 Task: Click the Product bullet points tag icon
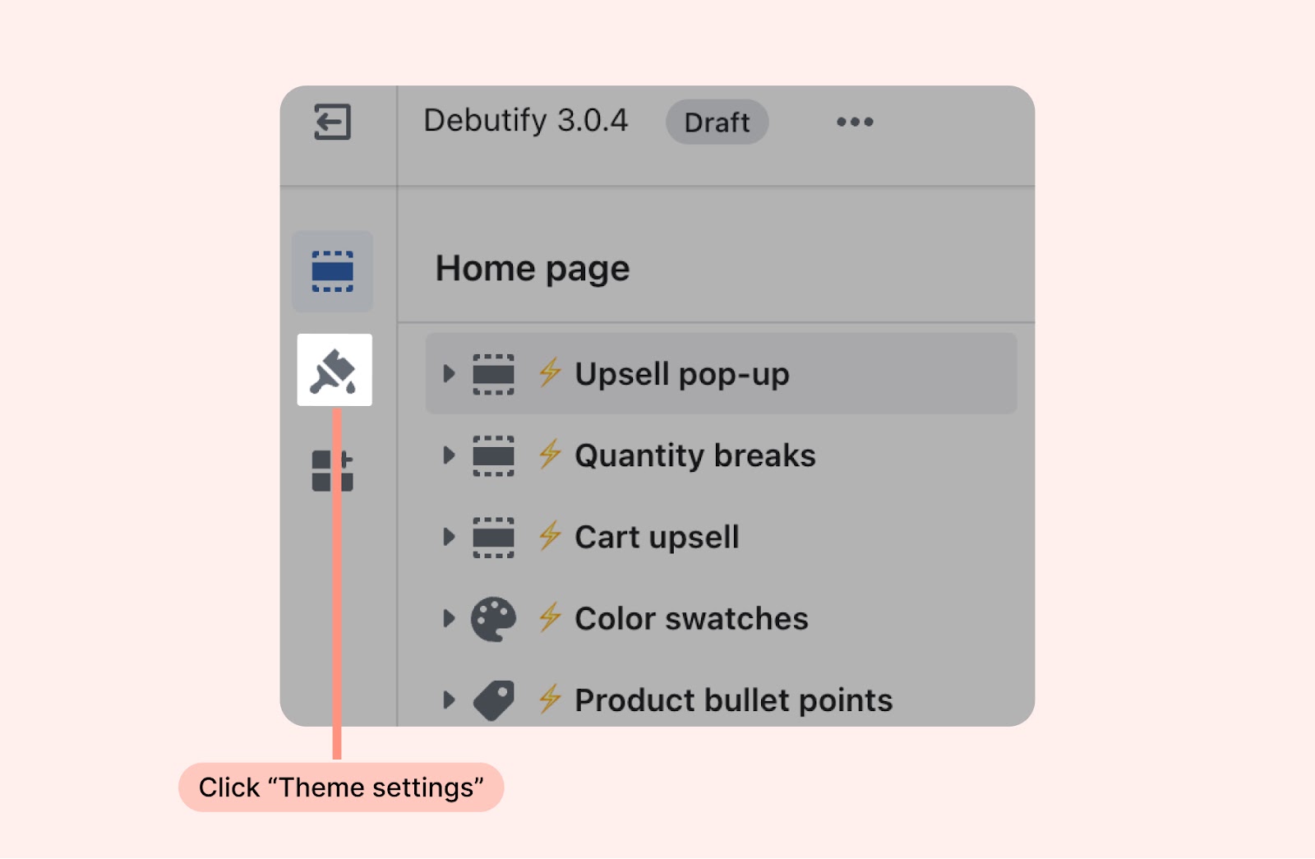(x=493, y=700)
